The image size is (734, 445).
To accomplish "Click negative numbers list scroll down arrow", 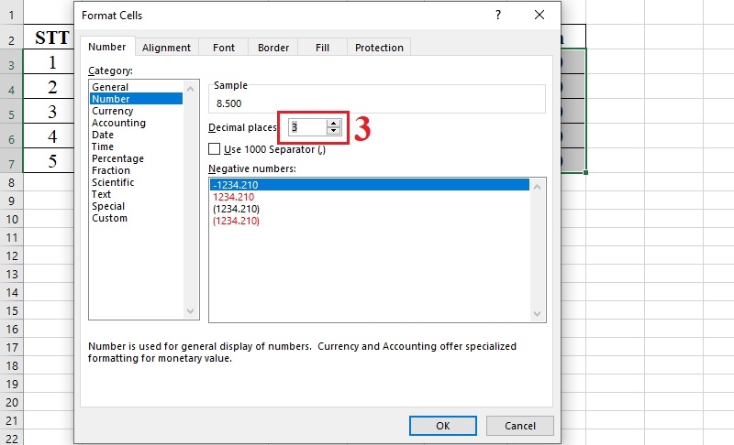I will pos(538,314).
